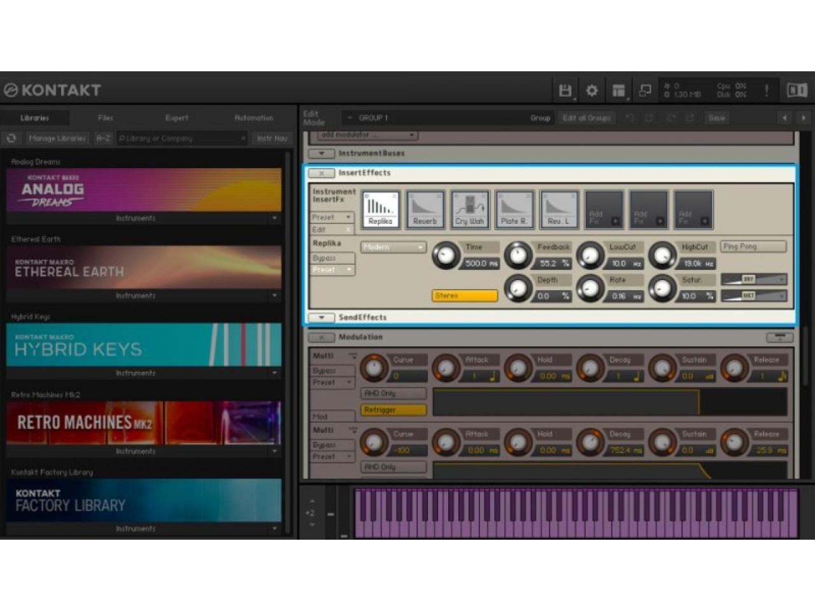815x611 pixels.
Task: Click the Kontakt logo
Action: pyautogui.click(x=53, y=90)
